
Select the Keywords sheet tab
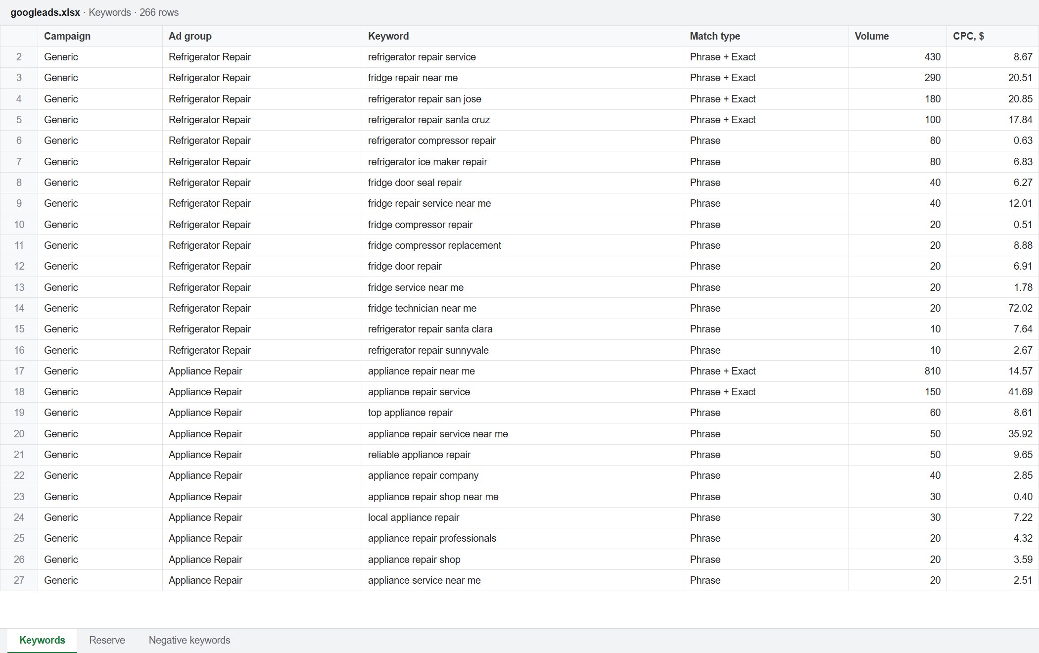(42, 640)
